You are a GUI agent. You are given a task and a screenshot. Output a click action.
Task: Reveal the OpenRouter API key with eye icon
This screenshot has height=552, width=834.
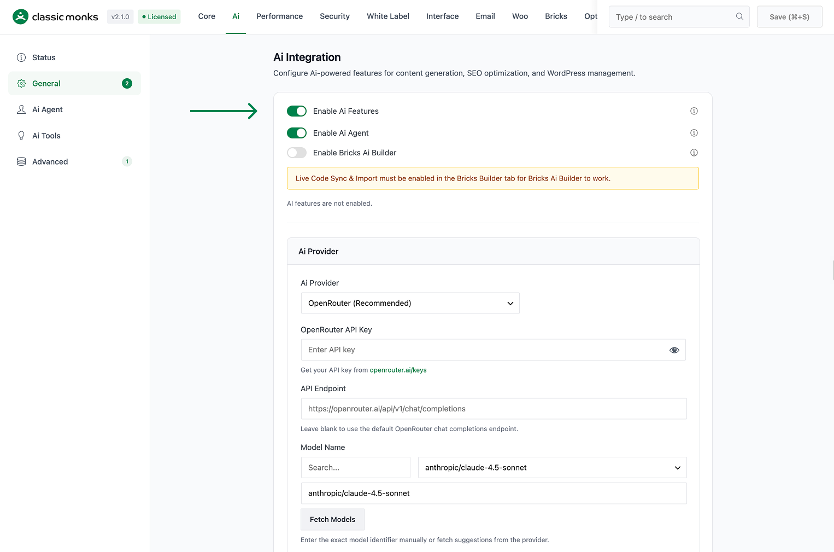click(674, 350)
